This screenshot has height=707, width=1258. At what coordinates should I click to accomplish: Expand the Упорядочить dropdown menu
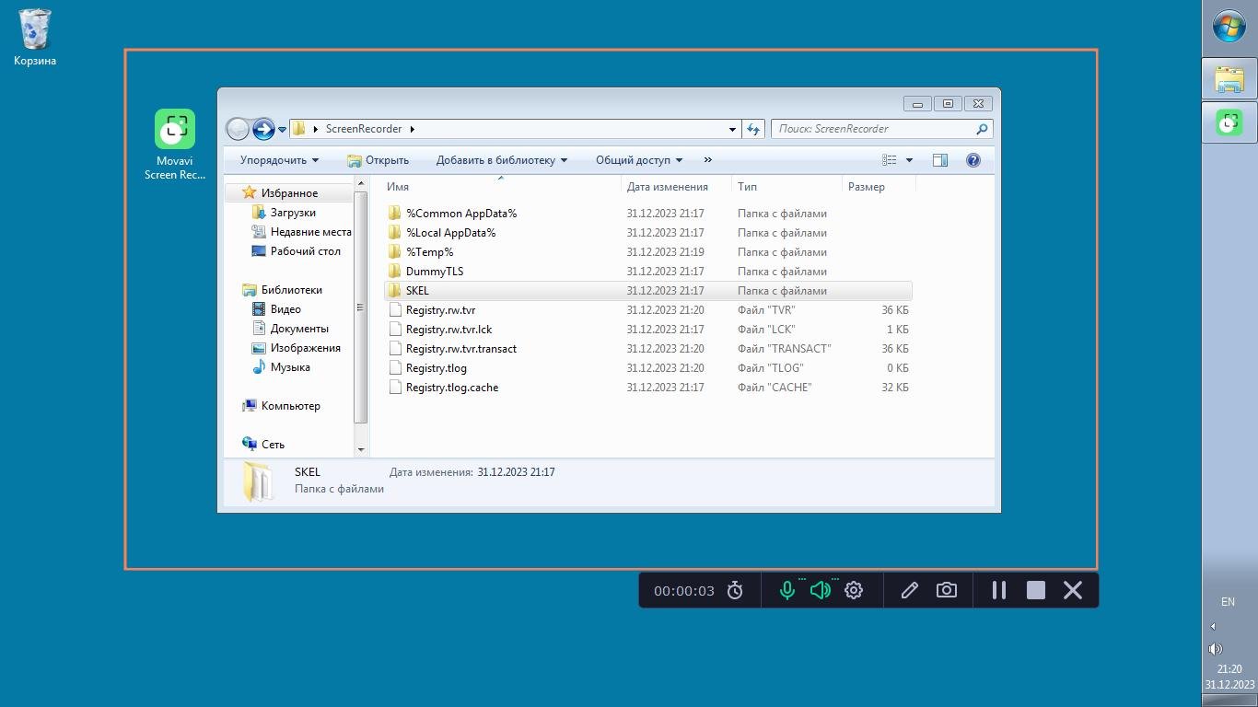tap(279, 160)
